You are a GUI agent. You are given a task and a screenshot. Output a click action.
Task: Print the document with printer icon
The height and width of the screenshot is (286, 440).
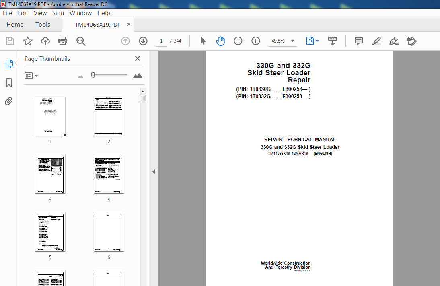[x=63, y=41]
